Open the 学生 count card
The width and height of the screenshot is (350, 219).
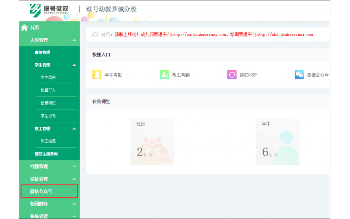277,141
